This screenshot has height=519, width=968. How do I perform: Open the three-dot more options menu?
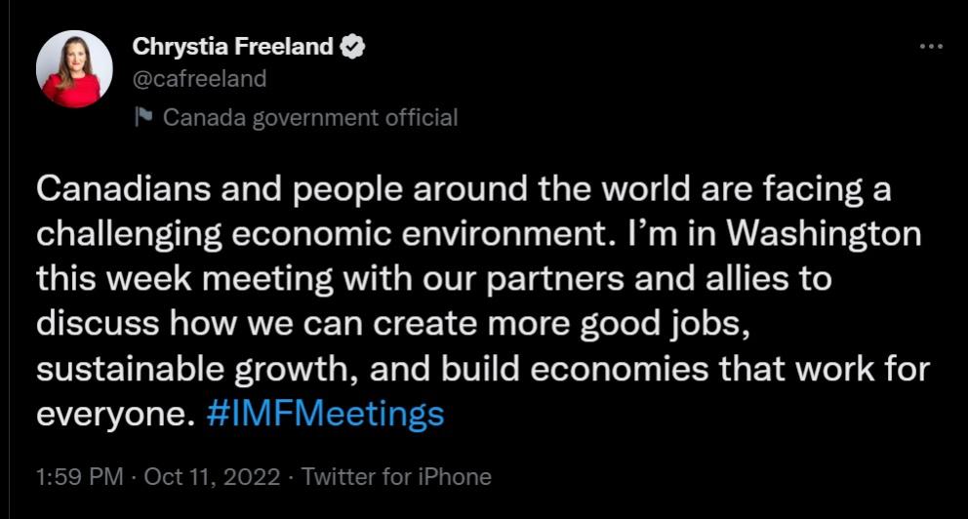coord(931,48)
